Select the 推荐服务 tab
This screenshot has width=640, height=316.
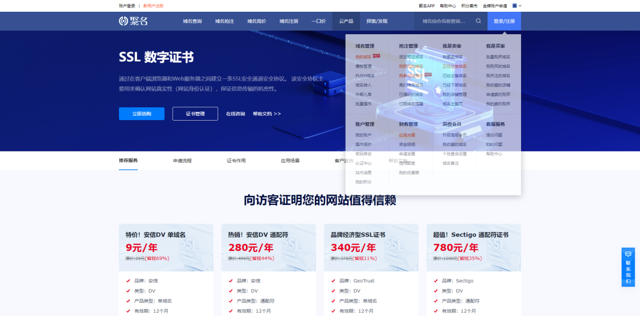[128, 161]
